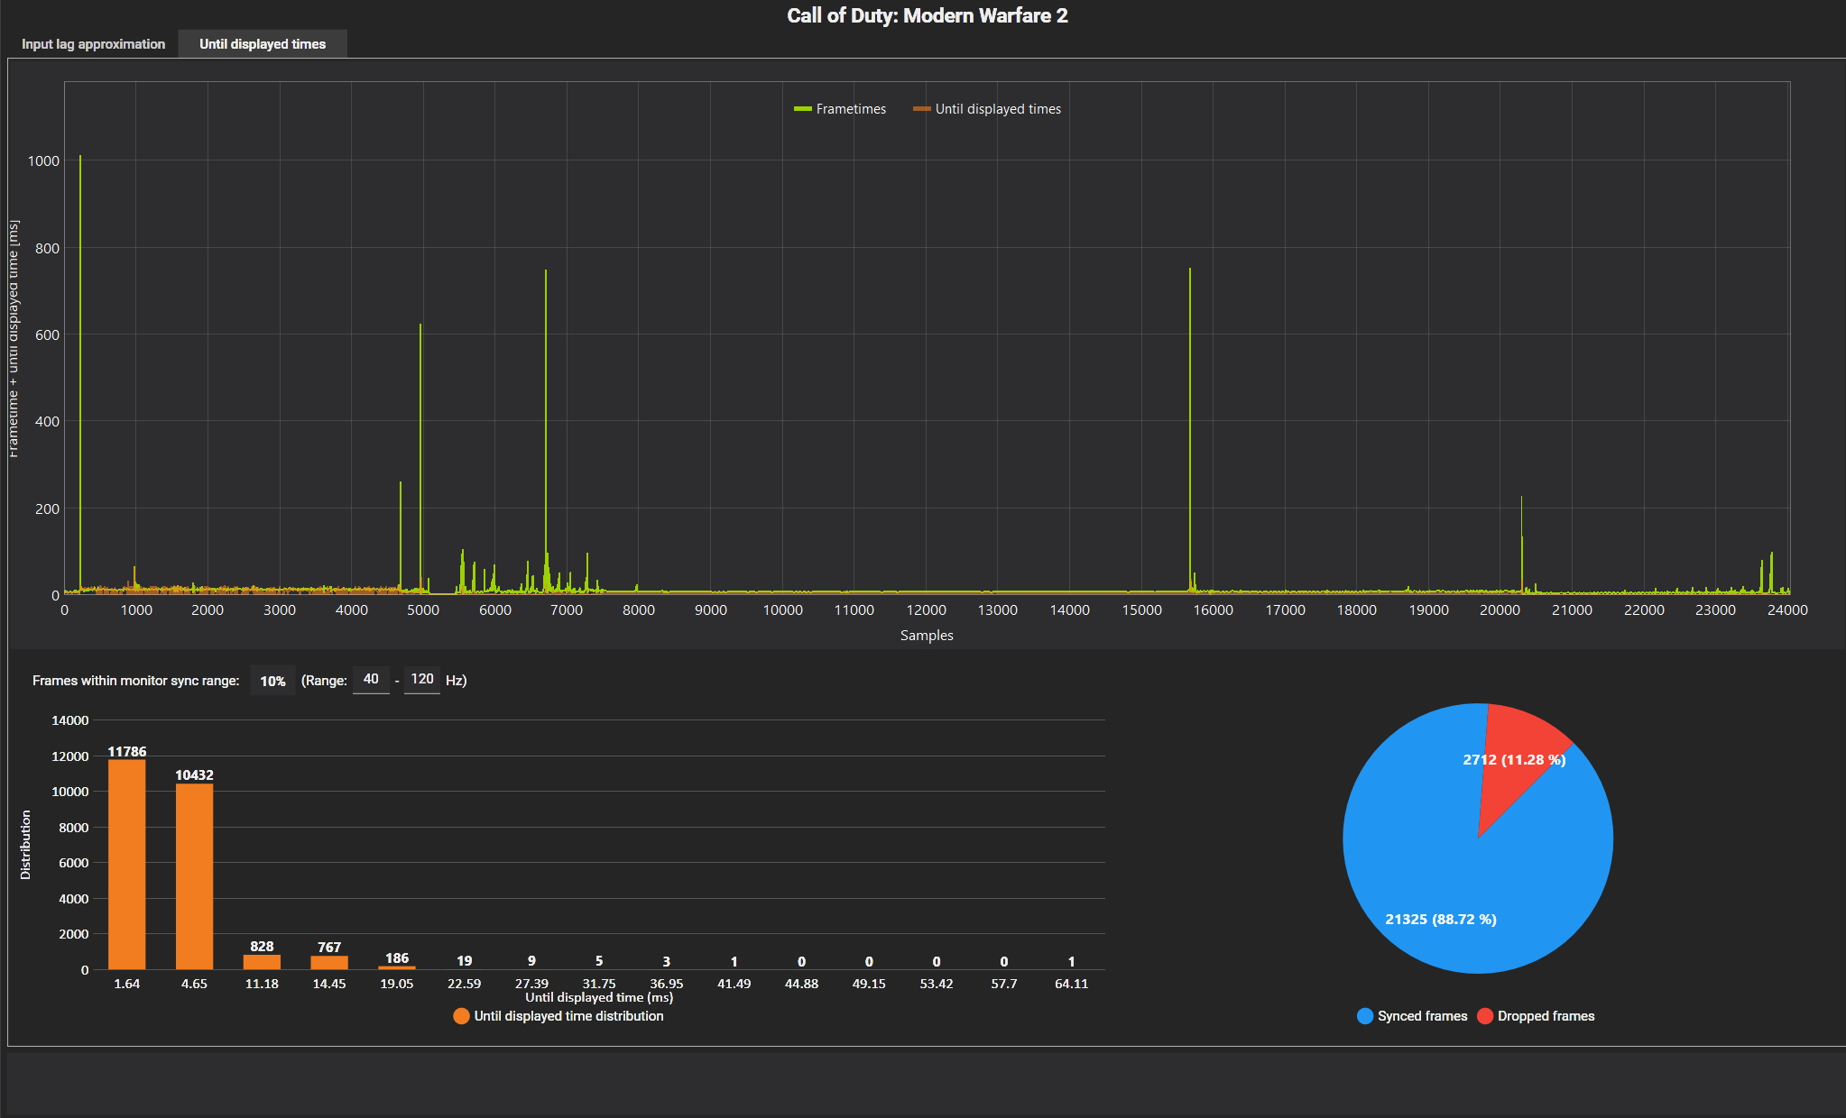Click the sync range maximum field showing 120
Viewport: 1846px width, 1118px height.
(x=421, y=679)
